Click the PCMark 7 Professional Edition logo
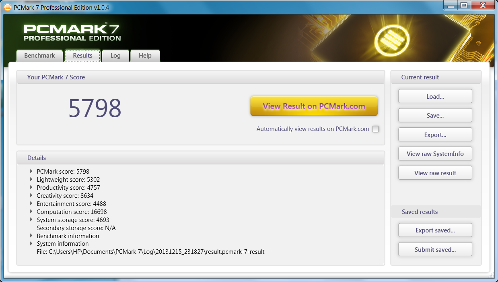The height and width of the screenshot is (282, 498). pos(72,33)
